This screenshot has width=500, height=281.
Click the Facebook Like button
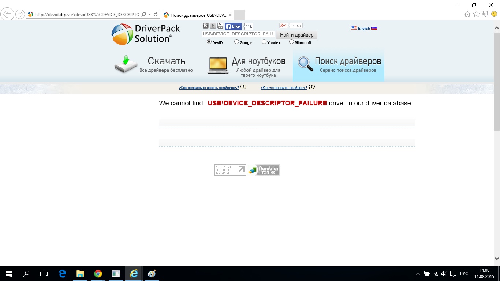coord(233,26)
